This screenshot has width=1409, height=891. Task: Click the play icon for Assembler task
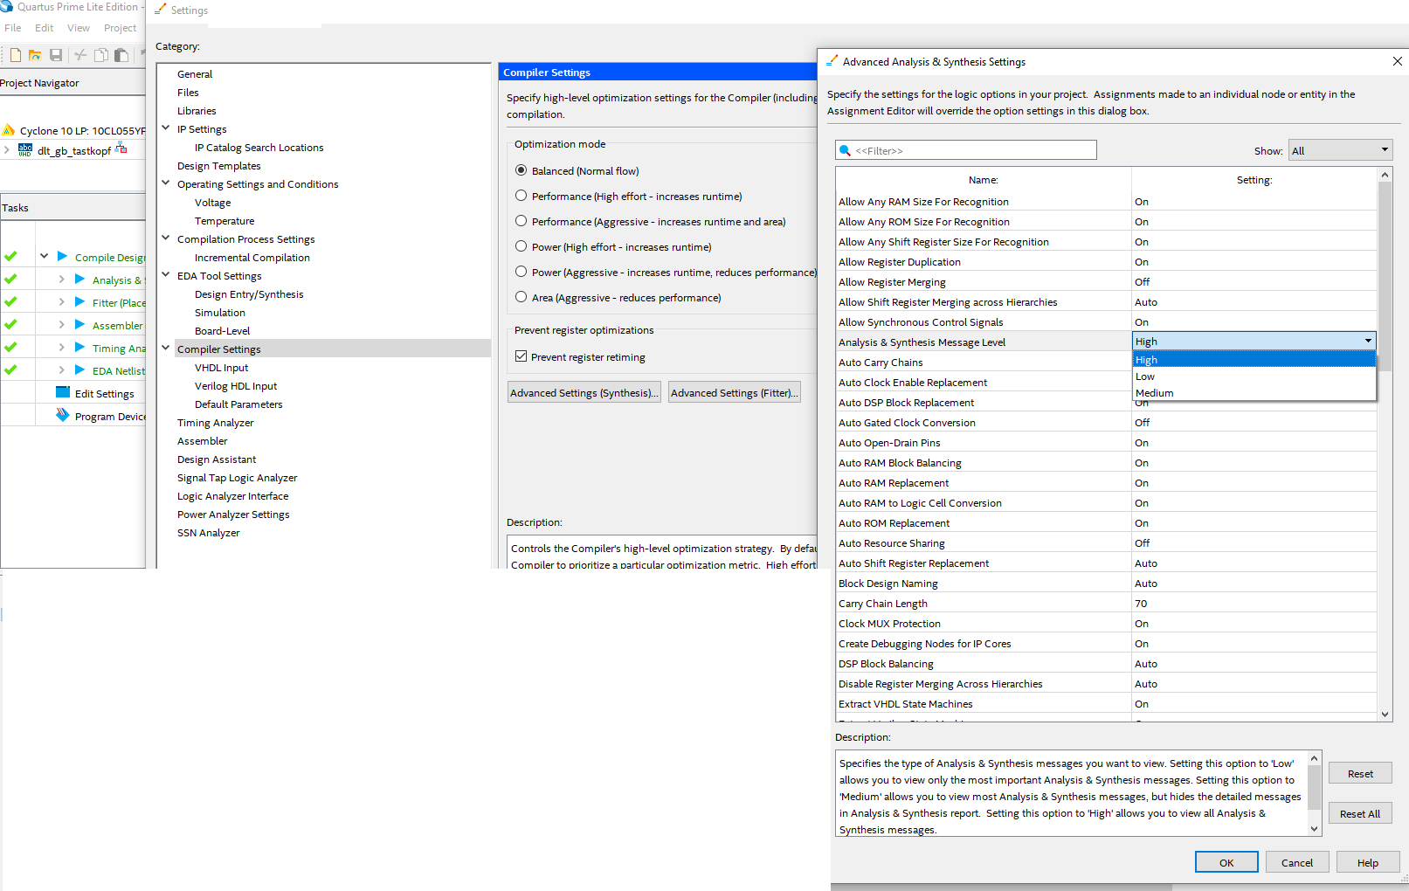tap(79, 324)
